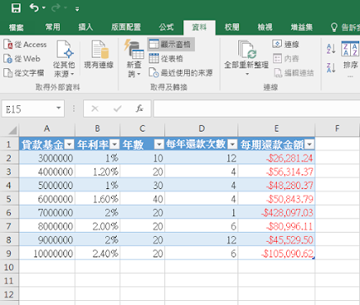Viewport: 360px width, 305px height.
Task: Select the 資料 ribbon tab
Action: point(199,27)
